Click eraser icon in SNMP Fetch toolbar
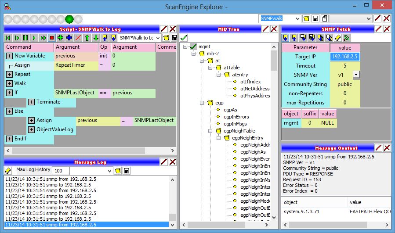 click(338, 38)
